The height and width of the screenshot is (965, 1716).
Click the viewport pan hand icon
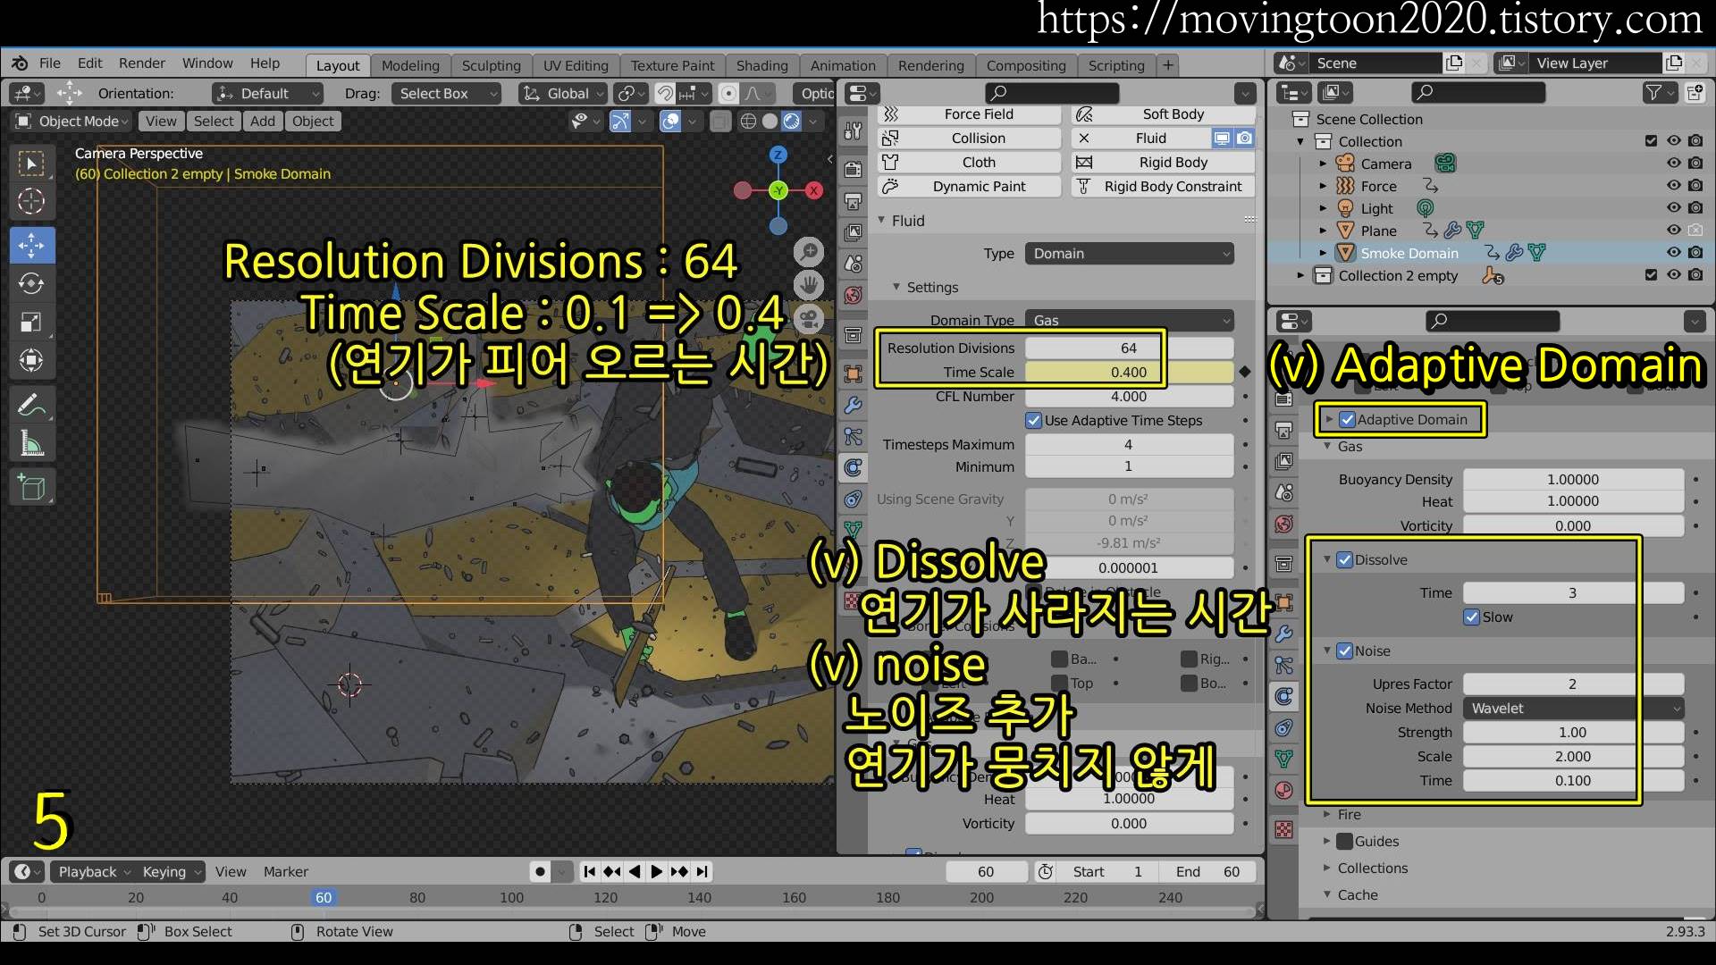[x=809, y=286]
